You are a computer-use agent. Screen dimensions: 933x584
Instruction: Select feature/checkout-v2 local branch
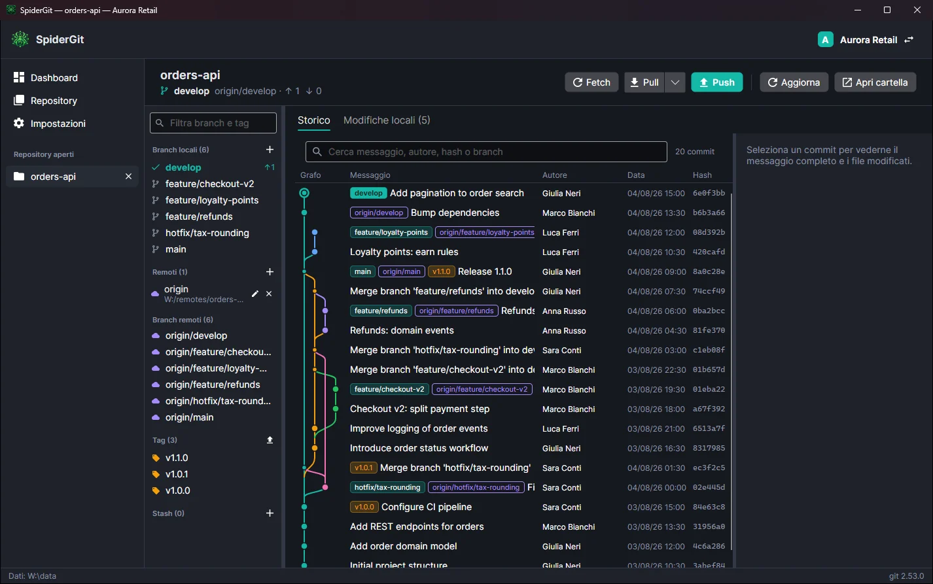coord(213,184)
